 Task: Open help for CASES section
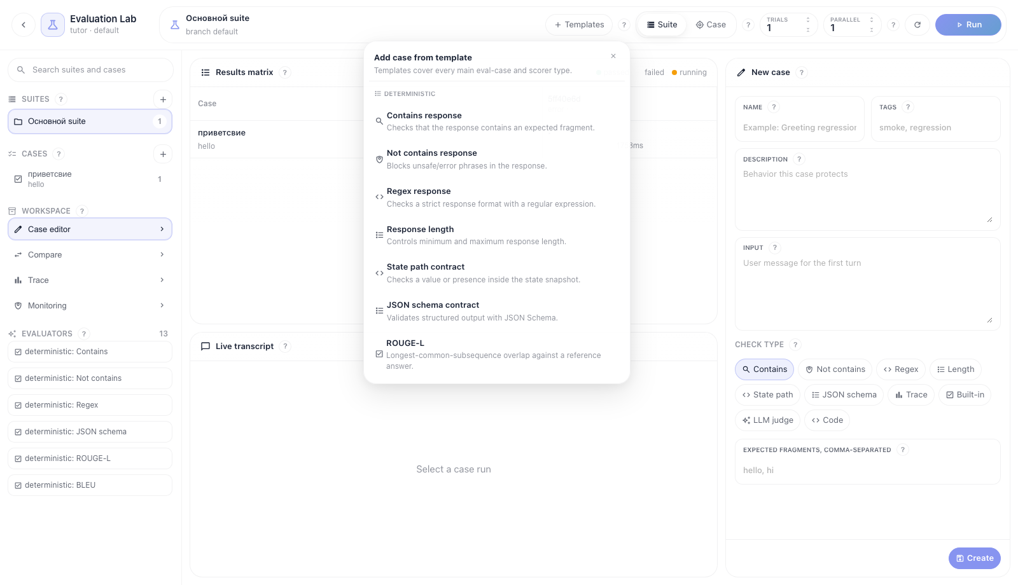click(x=59, y=154)
